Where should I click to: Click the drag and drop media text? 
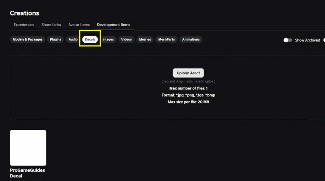coord(188,81)
